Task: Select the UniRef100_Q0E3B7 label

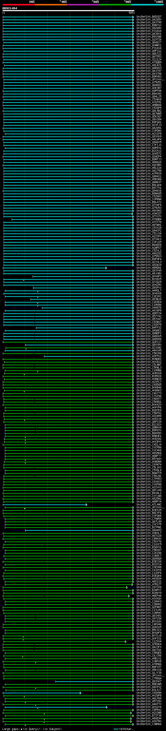Action: coord(149,88)
